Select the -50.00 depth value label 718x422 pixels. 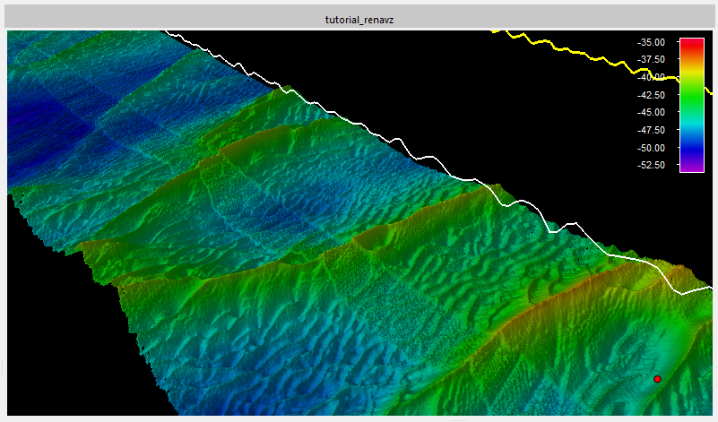[651, 148]
